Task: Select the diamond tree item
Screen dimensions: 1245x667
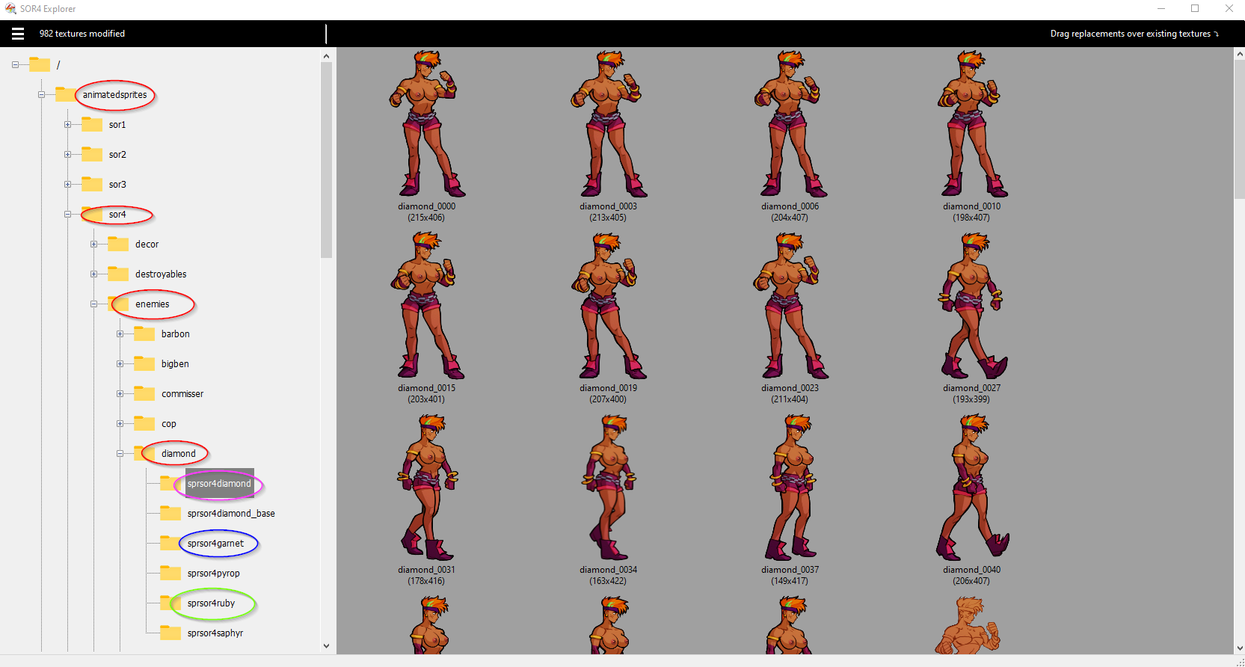Action: coord(179,454)
